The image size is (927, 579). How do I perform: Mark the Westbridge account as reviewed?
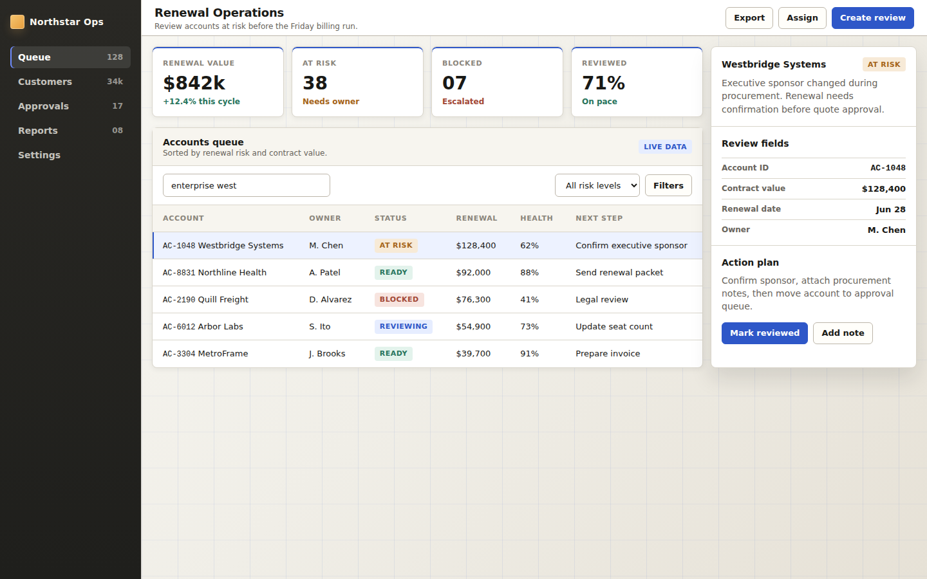point(764,333)
